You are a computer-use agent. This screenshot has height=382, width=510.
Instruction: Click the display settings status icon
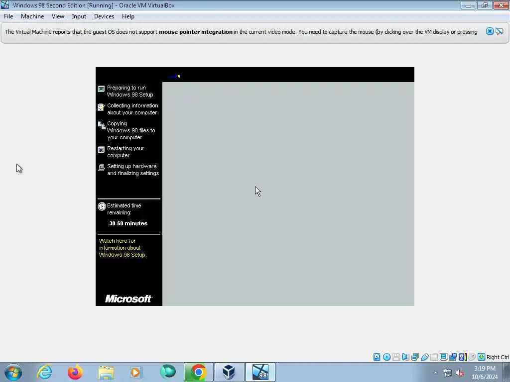click(x=443, y=357)
